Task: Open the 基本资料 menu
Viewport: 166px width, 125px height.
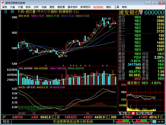Action: [x=72, y=7]
